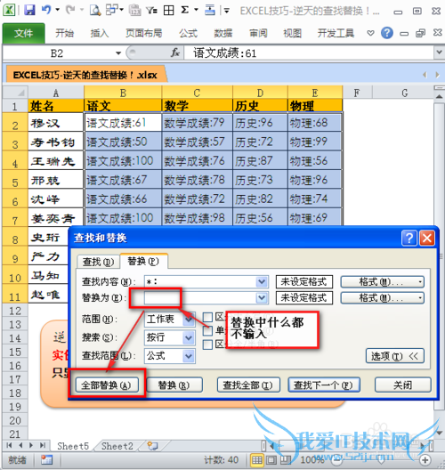Select cell C2 数学成绩:79
The width and height of the screenshot is (445, 470).
point(198,122)
